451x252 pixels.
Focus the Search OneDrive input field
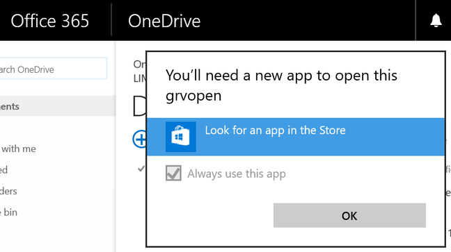53,68
